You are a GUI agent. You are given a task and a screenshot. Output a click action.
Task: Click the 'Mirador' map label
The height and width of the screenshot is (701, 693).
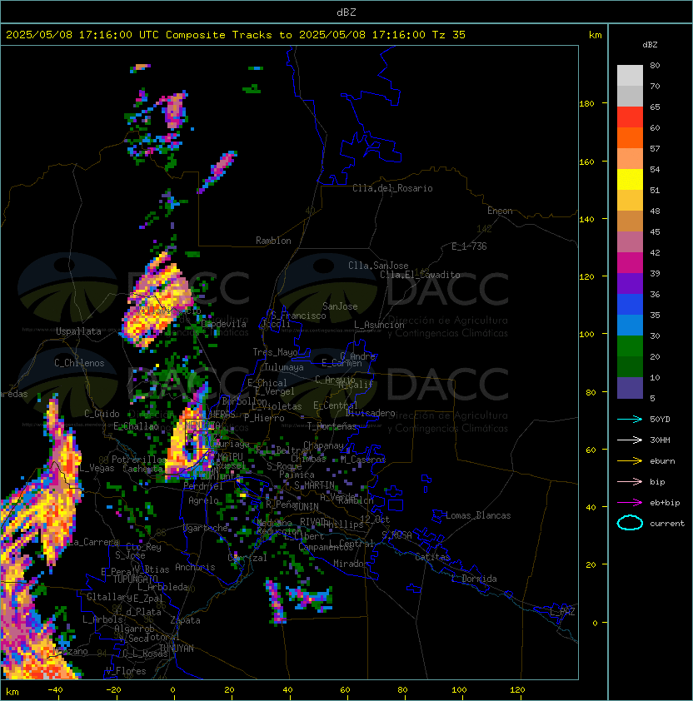click(x=351, y=564)
